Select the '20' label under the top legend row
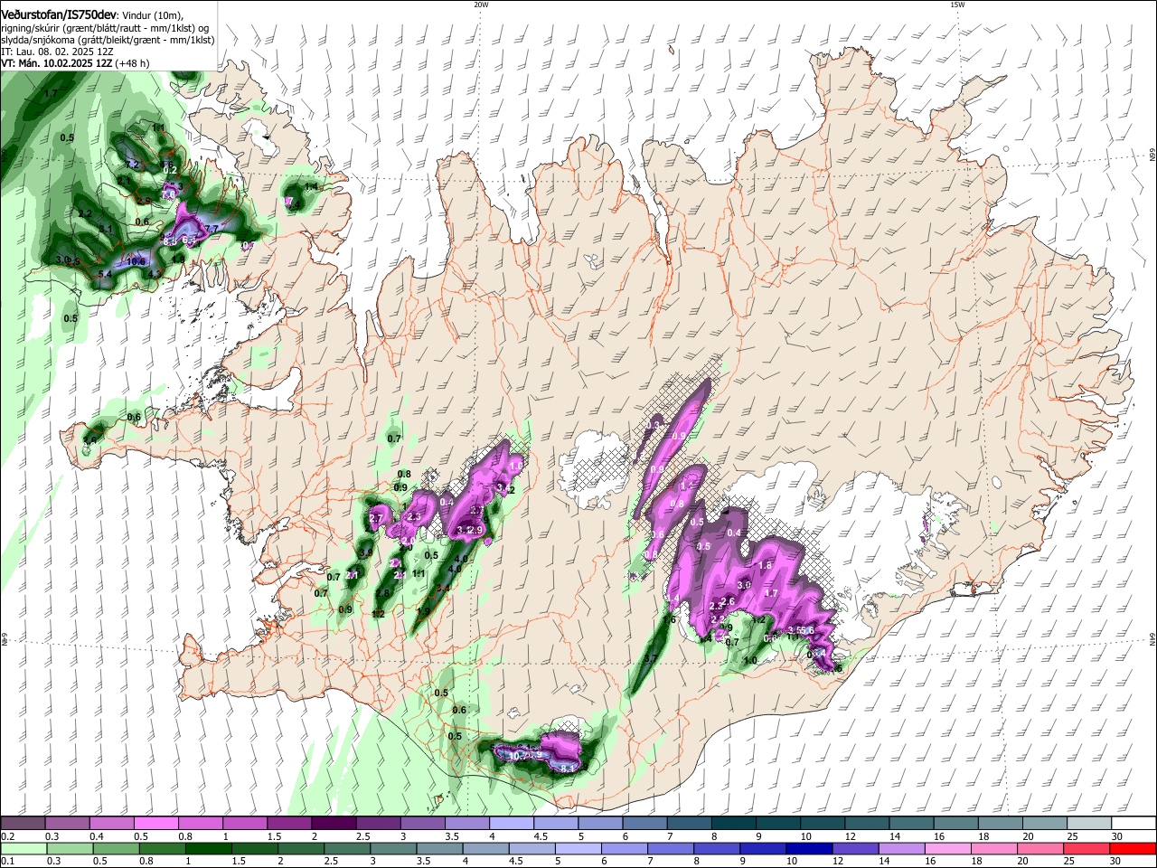 pos(1028,835)
